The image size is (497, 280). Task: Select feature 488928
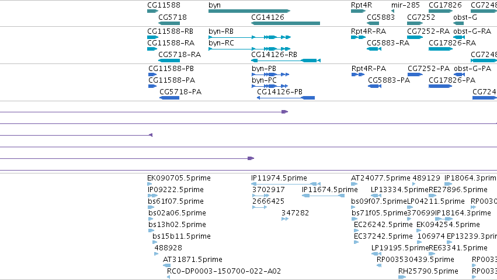pos(168,248)
